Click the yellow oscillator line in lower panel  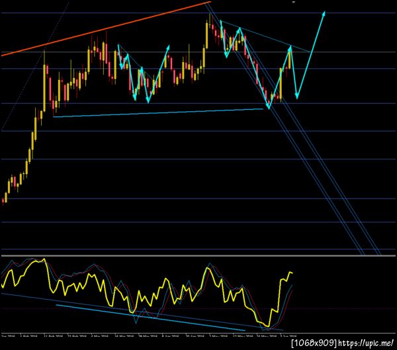click(147, 292)
